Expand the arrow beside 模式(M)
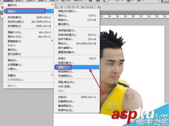Viewport: 169px width, 126px height. [x=52, y=4]
